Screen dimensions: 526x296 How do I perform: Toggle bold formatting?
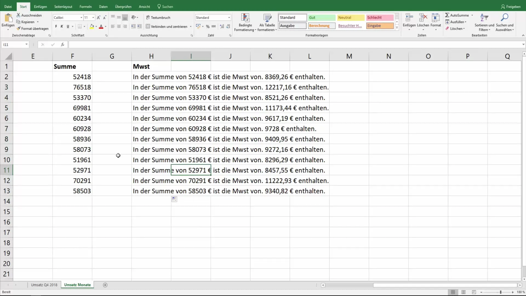tap(56, 27)
